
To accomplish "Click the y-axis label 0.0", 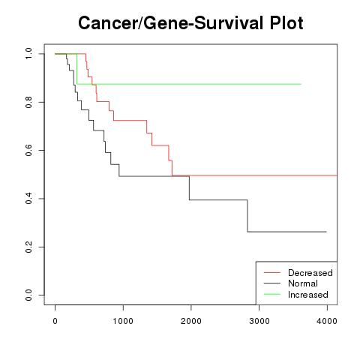I will coord(28,295).
